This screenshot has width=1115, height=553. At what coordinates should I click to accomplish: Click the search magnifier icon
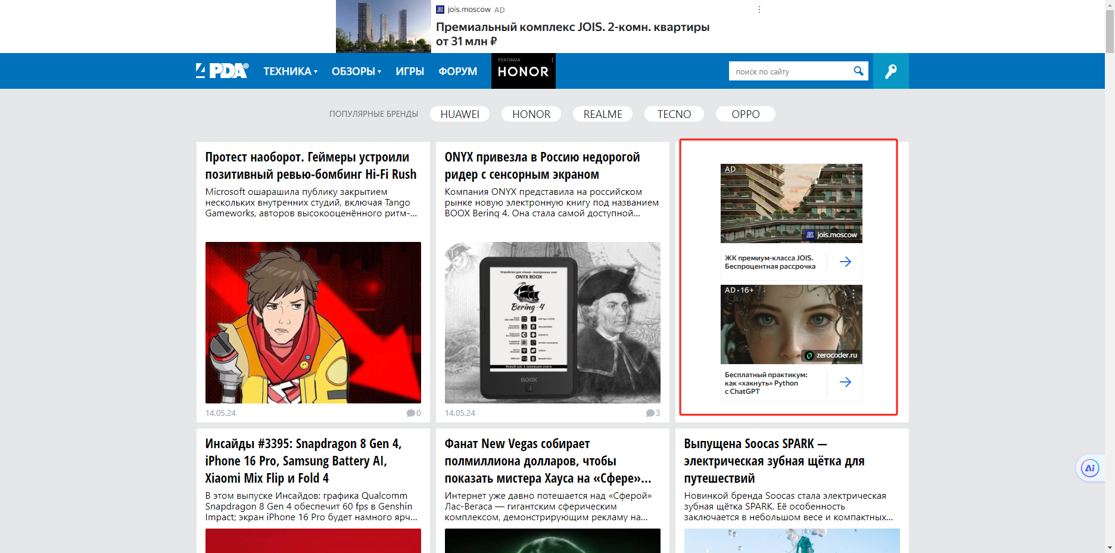click(858, 71)
